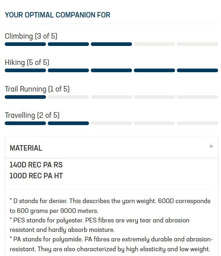Viewport: 221px width, 256px height.
Task: Click the third filled Climbing rating segment
Action: point(111,44)
